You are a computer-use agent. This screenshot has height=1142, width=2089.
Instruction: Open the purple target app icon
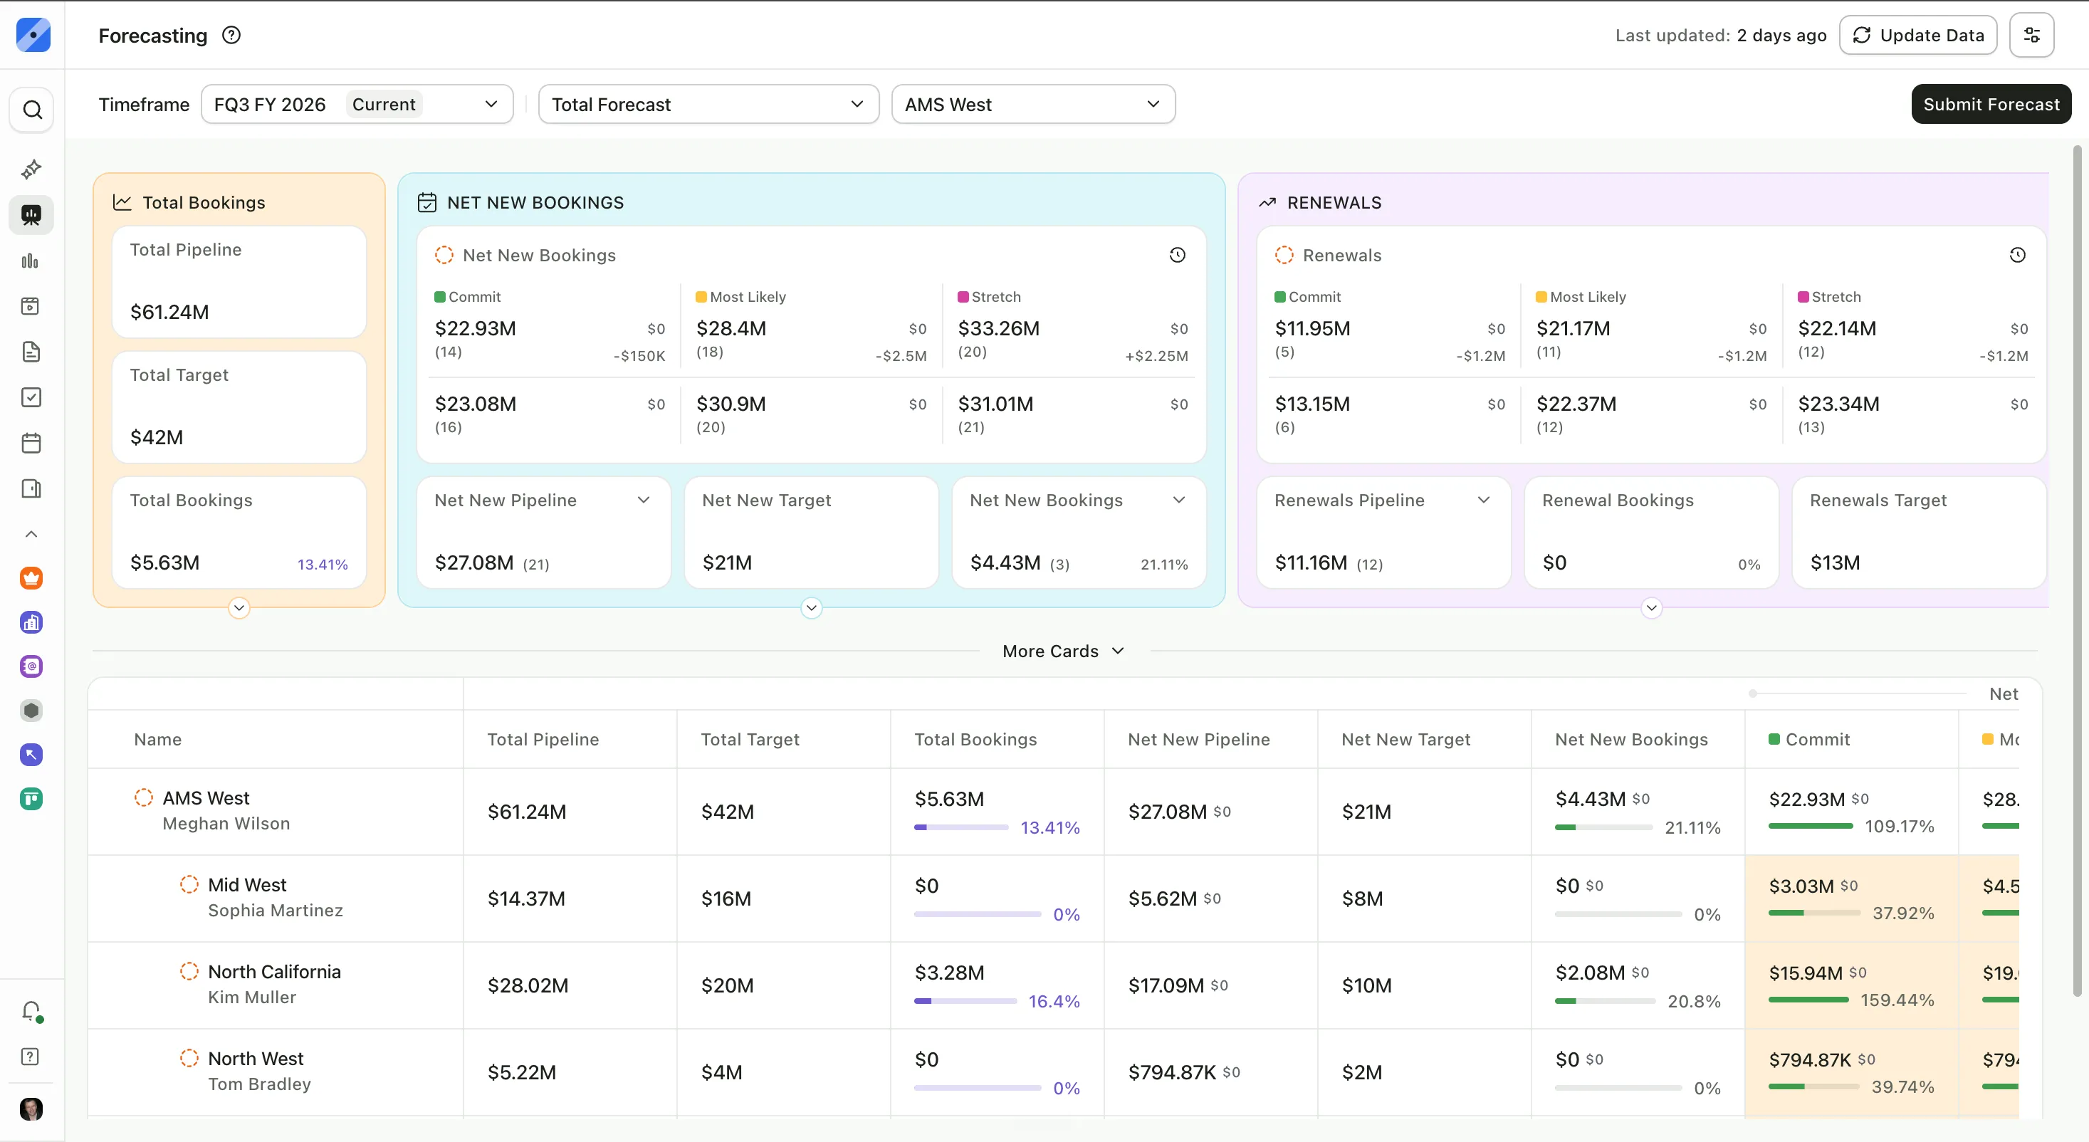point(31,666)
